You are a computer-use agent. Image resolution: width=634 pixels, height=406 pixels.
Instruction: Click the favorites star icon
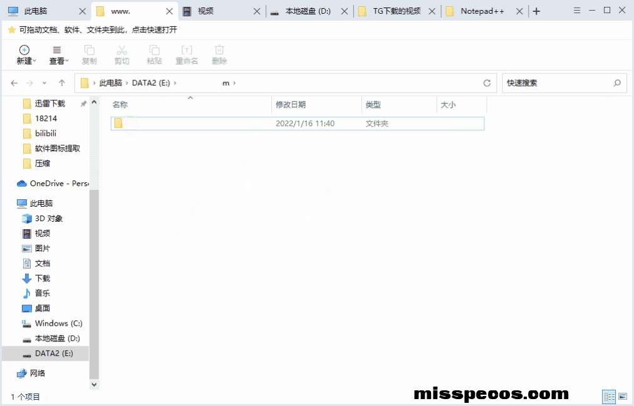tap(12, 29)
